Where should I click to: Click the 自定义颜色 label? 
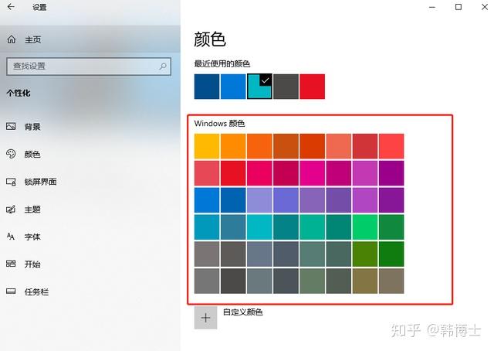pyautogui.click(x=243, y=312)
